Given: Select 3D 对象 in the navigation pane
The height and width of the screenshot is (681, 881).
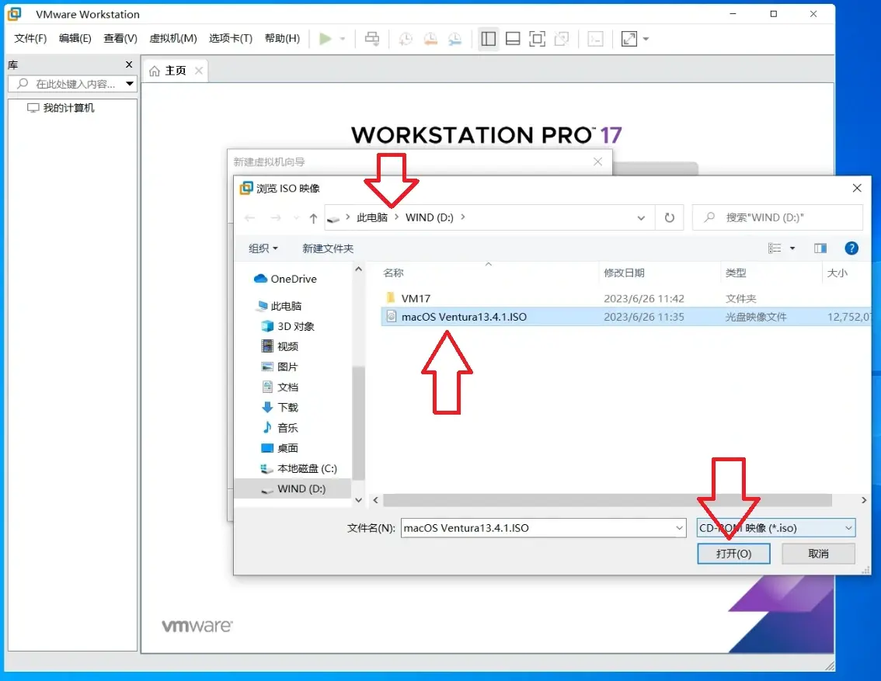Looking at the screenshot, I should point(287,326).
